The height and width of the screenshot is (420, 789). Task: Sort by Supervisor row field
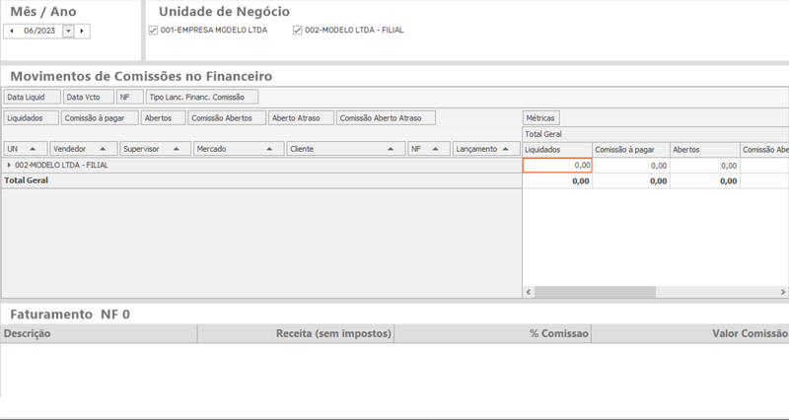pyautogui.click(x=156, y=149)
